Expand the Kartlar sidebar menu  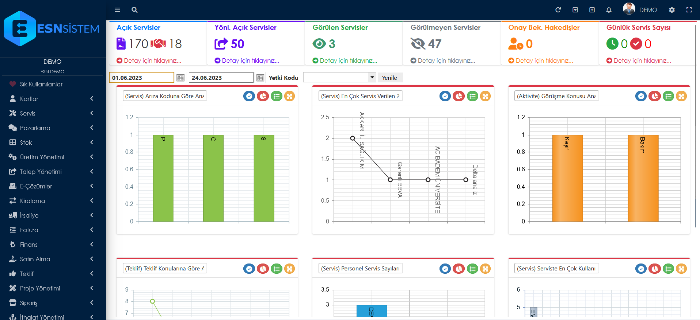53,99
